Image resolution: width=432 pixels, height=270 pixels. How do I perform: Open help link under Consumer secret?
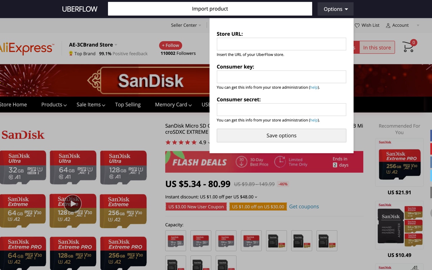(314, 120)
